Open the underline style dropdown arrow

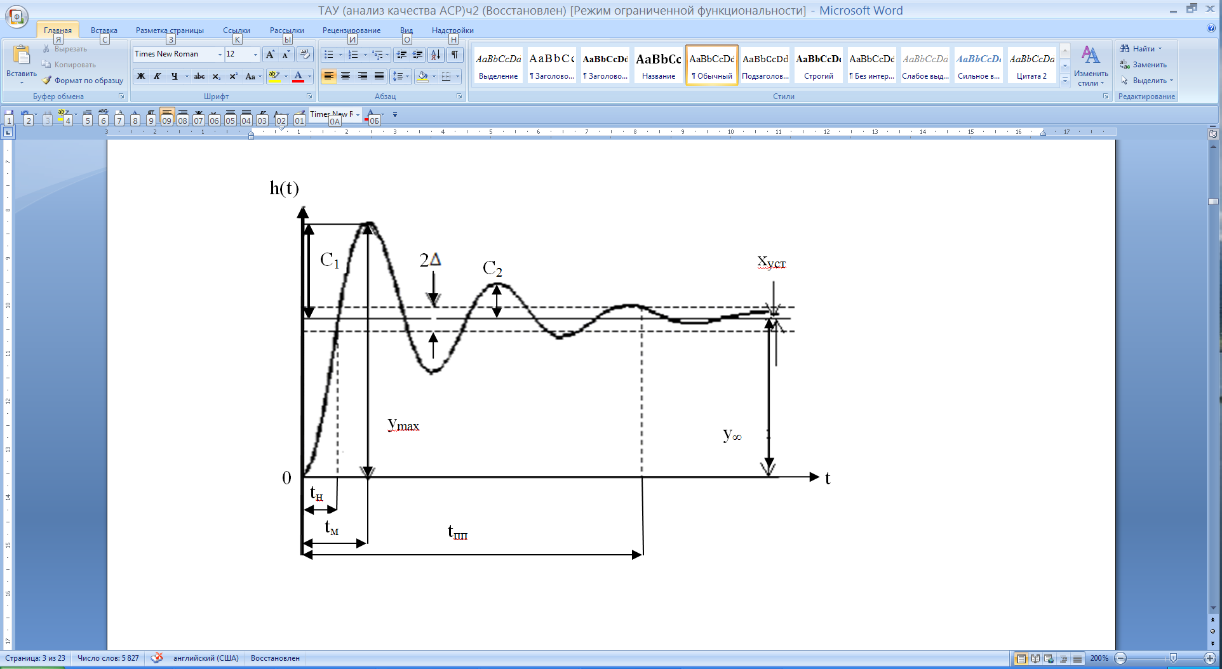click(x=186, y=76)
